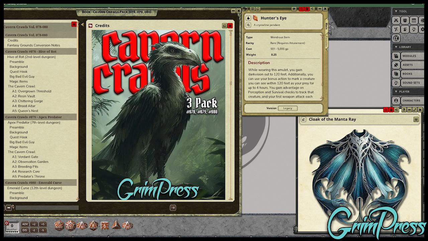Open the A3: Chittering Gorge entry
The height and width of the screenshot is (241, 428).
(27, 101)
